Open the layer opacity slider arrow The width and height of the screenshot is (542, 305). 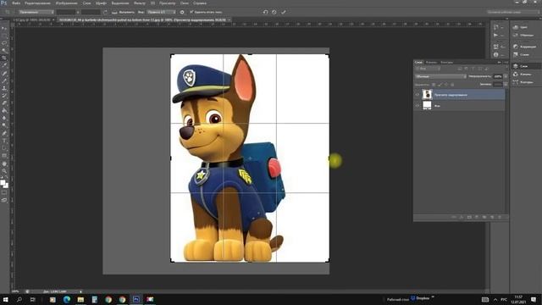[506, 76]
